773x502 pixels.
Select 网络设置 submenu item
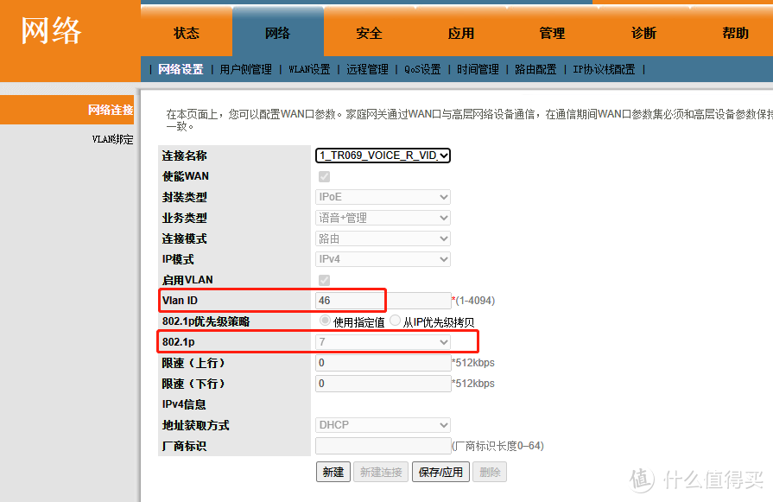[x=181, y=69]
